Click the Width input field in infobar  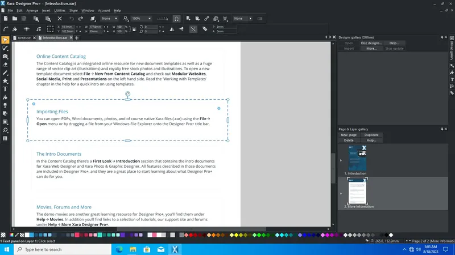click(x=95, y=27)
